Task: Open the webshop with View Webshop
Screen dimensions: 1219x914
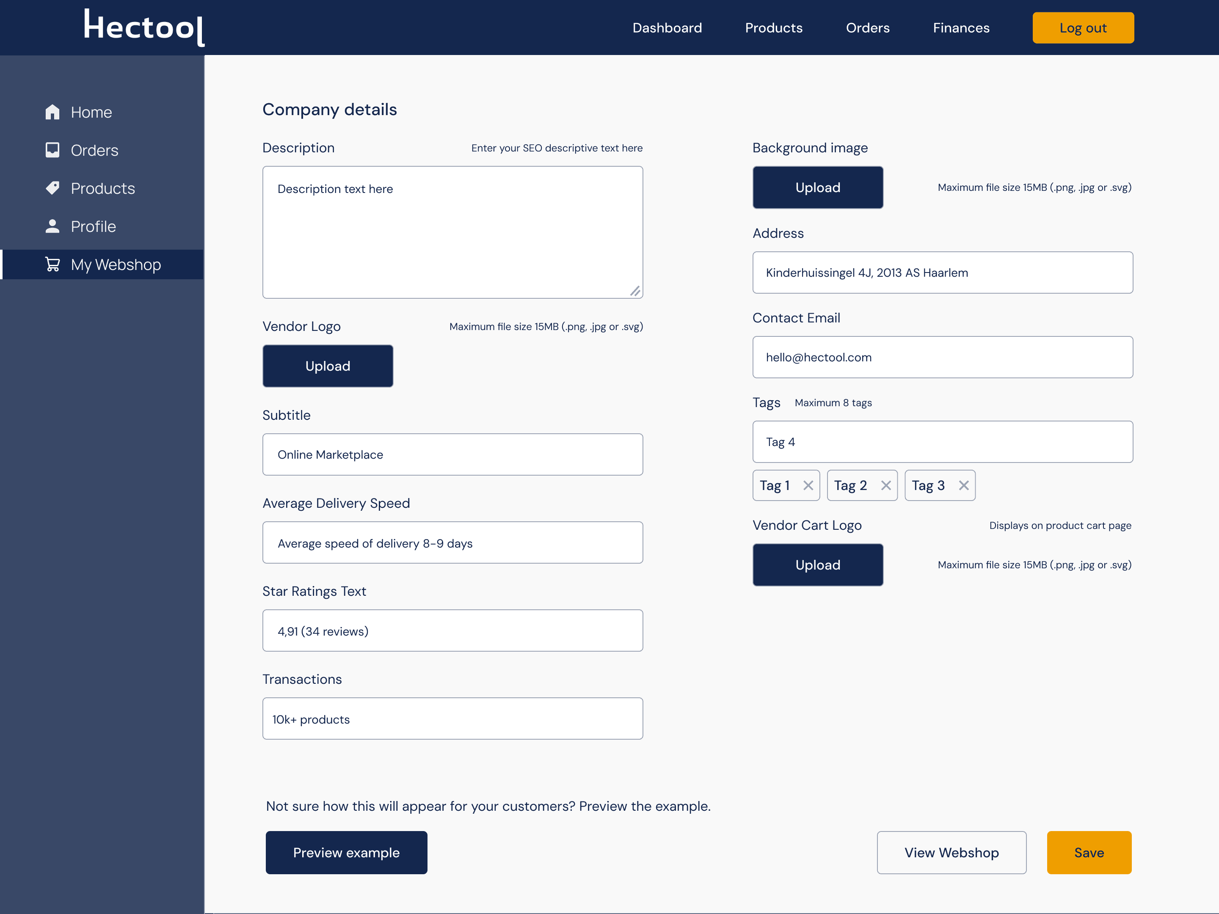Action: pos(951,852)
